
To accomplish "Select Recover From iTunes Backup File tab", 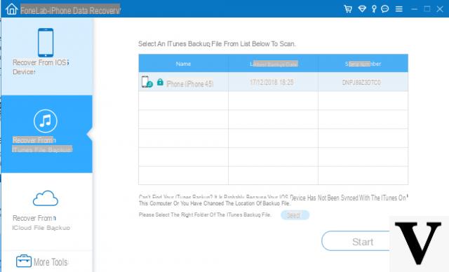I will click(47, 134).
